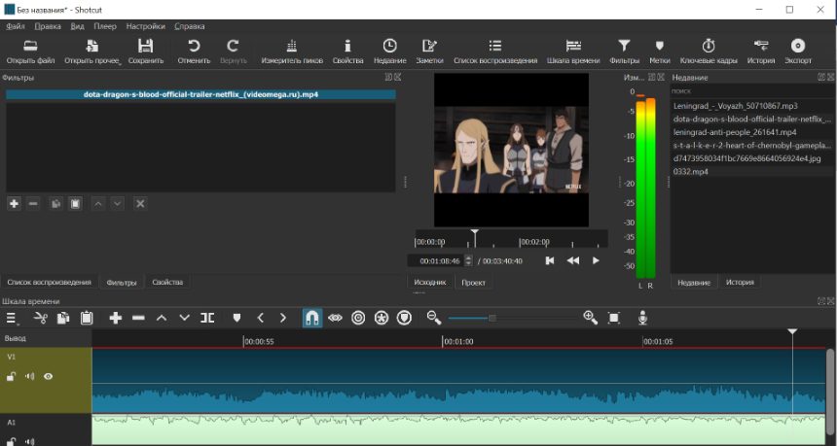Switch to История tab in the recent-files panel
This screenshot has width=837, height=446.
tap(740, 283)
